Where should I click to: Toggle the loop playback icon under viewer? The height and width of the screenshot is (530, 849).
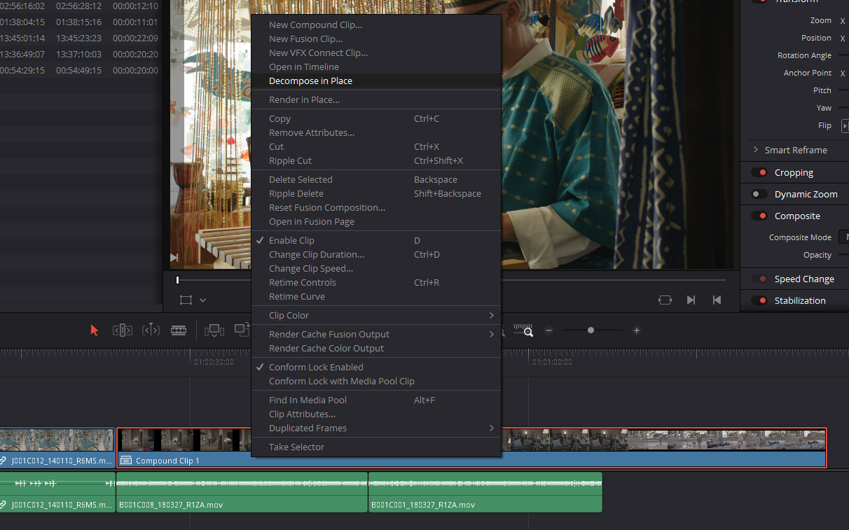(665, 300)
